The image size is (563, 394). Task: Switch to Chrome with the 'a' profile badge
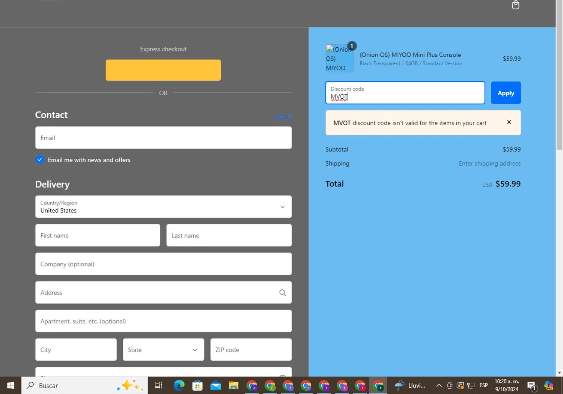(251, 385)
